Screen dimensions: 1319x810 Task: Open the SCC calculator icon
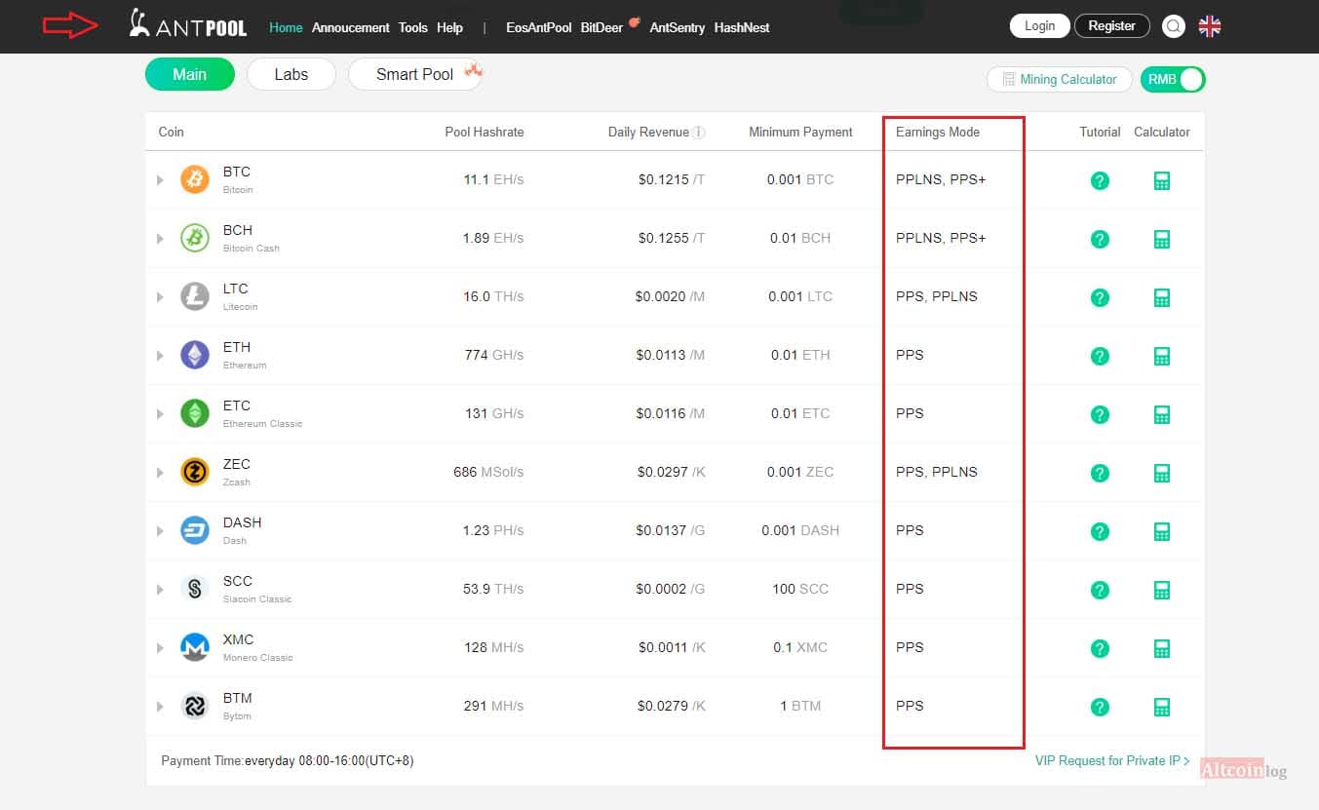point(1161,590)
